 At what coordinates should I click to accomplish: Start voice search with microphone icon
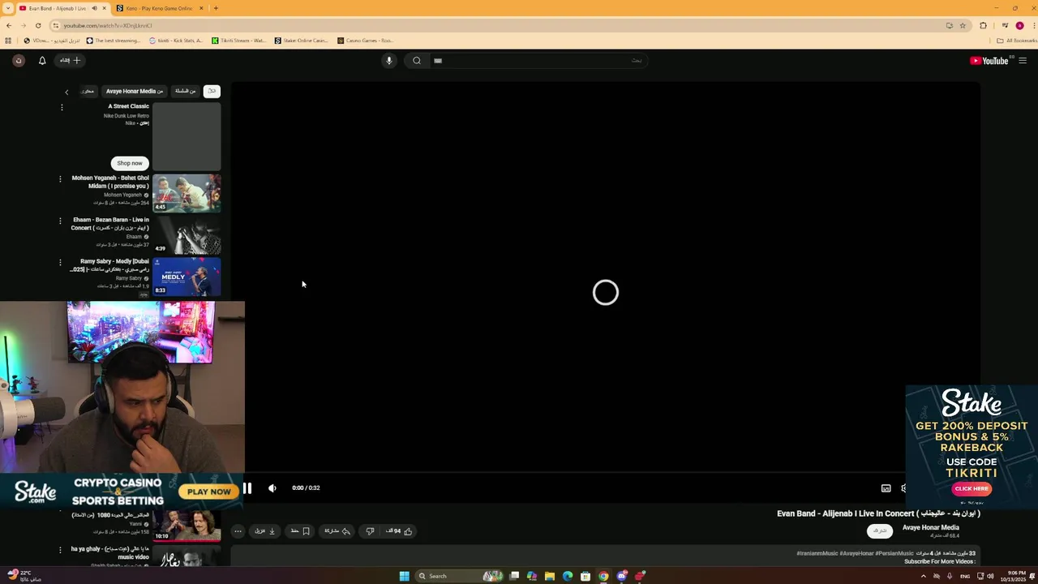[x=389, y=60]
